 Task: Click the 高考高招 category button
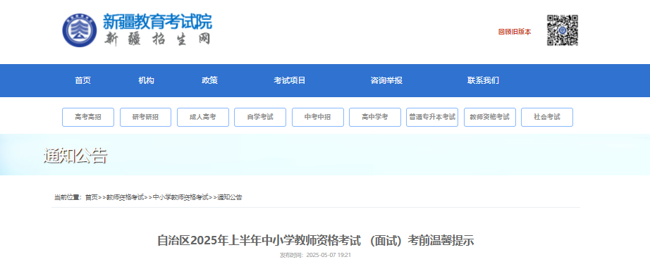coord(88,117)
